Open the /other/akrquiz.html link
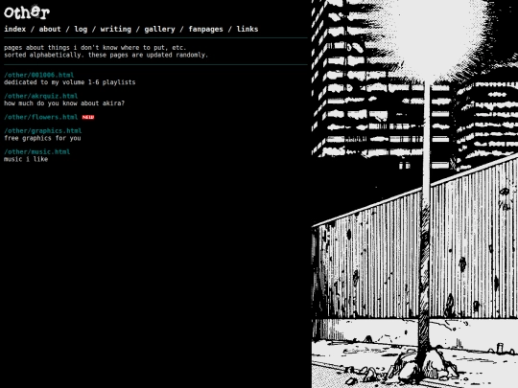Viewport: 518px width, 388px height. point(41,96)
